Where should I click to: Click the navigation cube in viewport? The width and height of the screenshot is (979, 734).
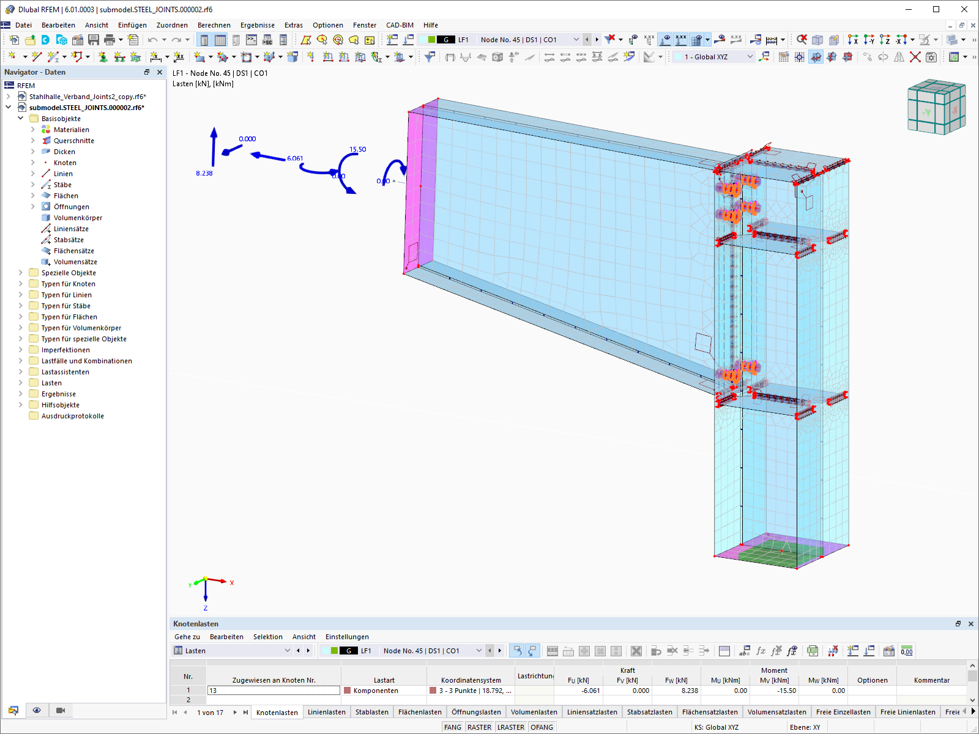coord(936,106)
